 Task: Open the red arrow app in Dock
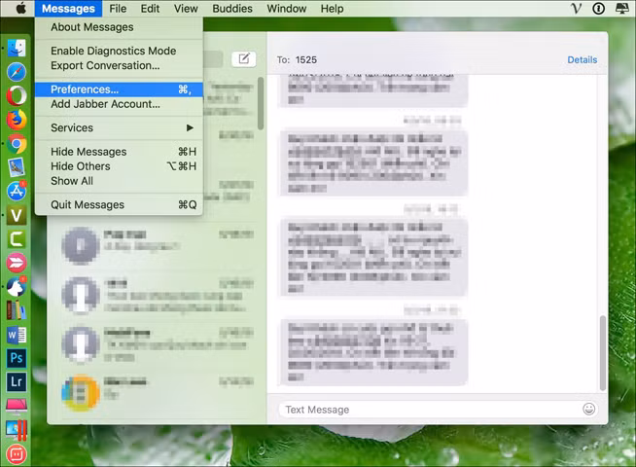17,263
